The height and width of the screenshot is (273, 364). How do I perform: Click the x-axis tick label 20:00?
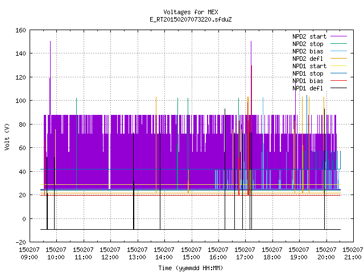[x=326, y=257]
